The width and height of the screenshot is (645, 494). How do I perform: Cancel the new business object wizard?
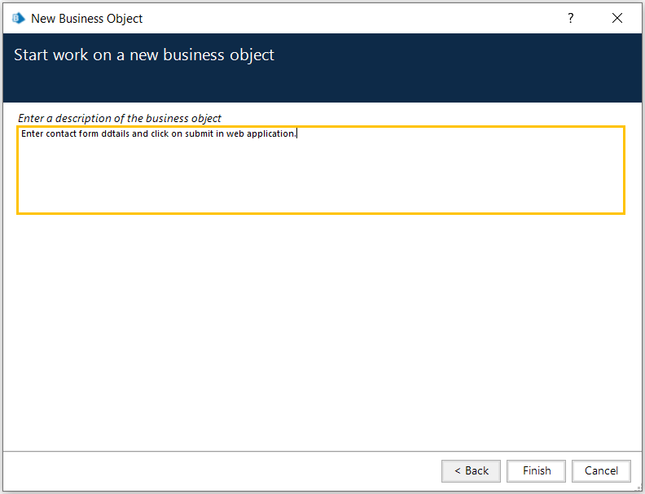pyautogui.click(x=601, y=470)
